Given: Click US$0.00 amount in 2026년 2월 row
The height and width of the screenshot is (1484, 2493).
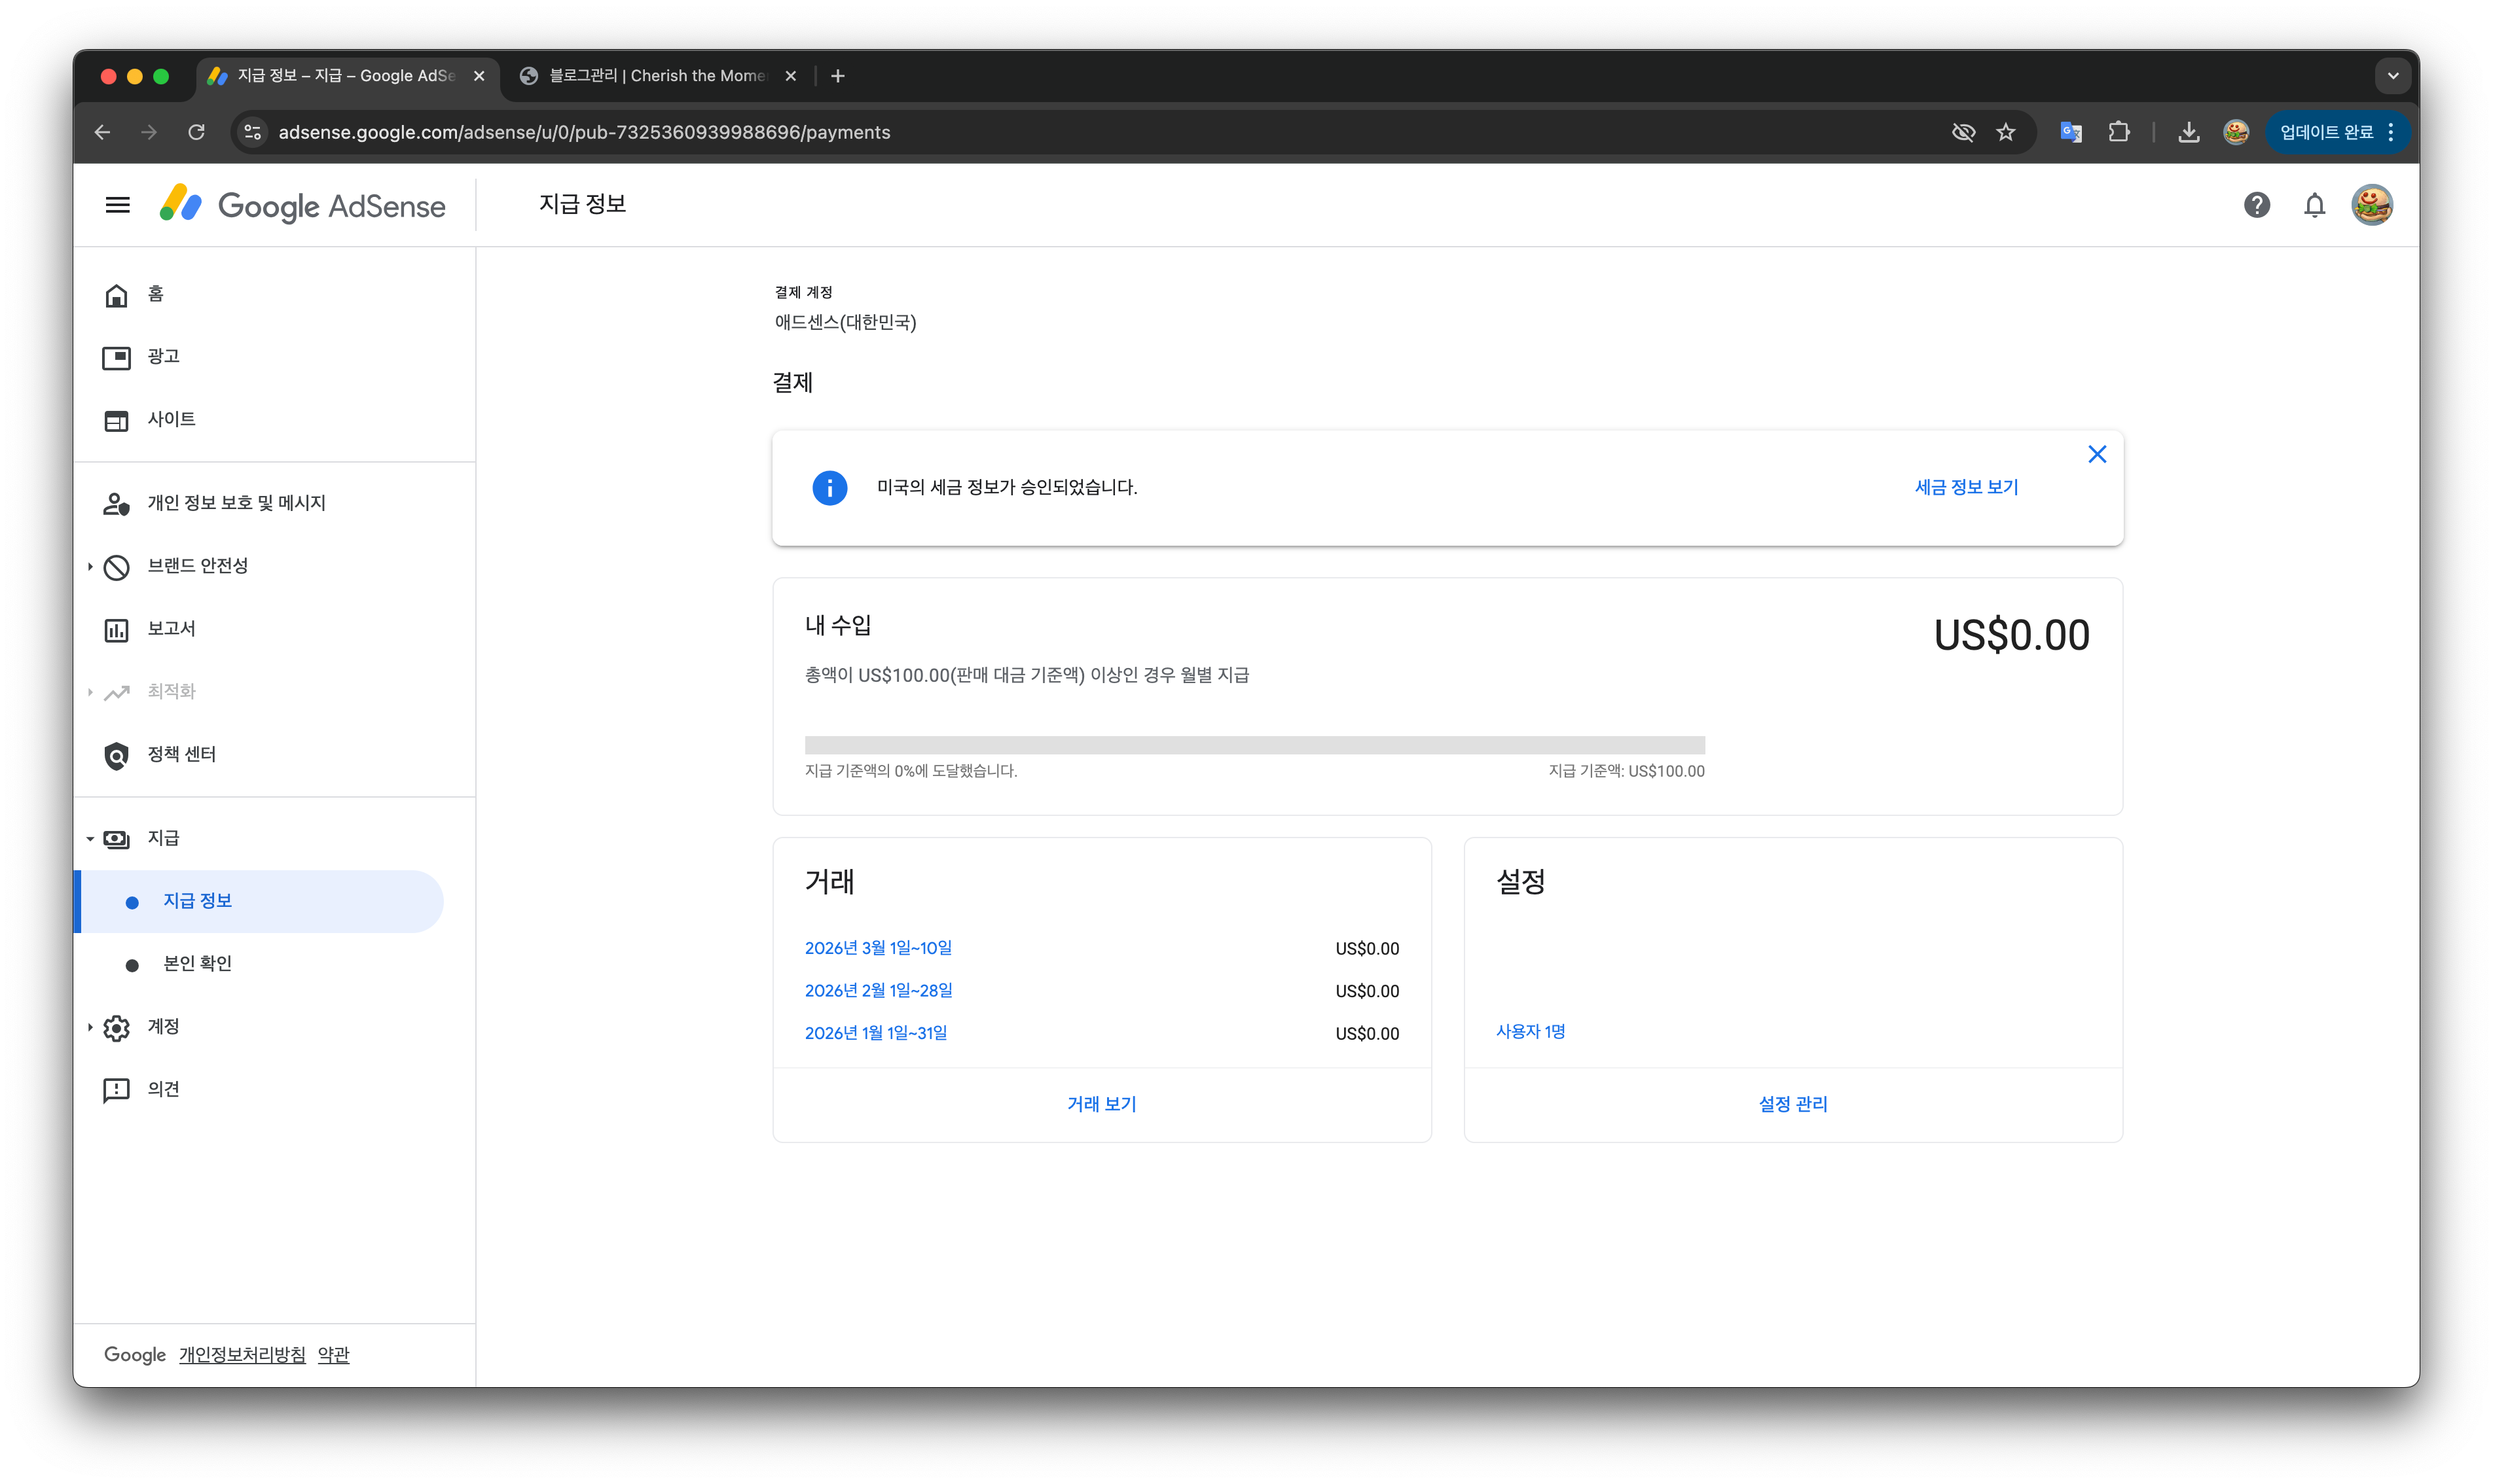Looking at the screenshot, I should point(1366,991).
